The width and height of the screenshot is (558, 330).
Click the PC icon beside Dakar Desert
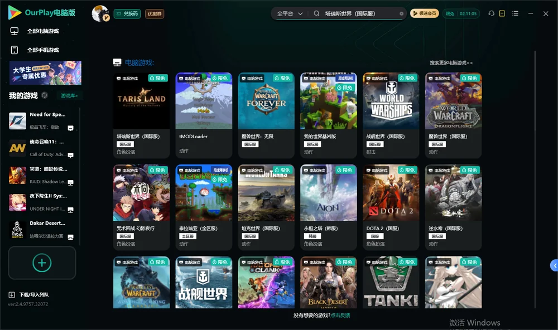(x=70, y=237)
